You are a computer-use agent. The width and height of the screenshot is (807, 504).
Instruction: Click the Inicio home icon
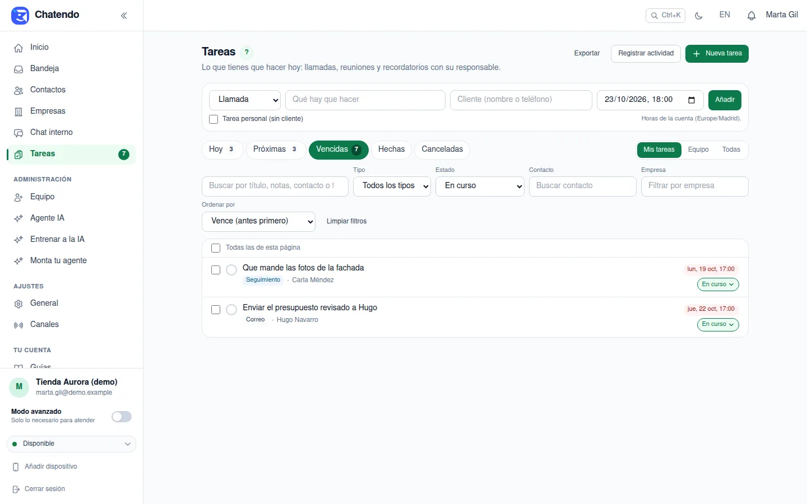pyautogui.click(x=18, y=48)
